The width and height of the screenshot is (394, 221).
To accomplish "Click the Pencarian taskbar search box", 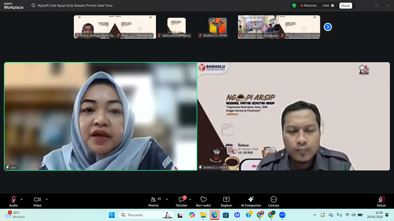I will 146,215.
